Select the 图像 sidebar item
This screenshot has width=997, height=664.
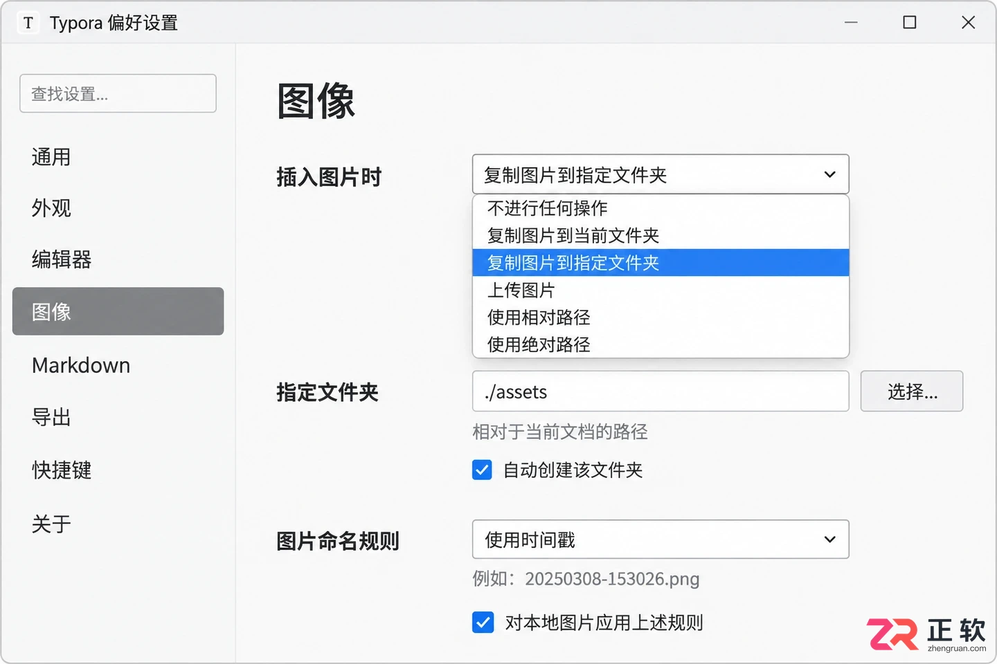coord(118,311)
